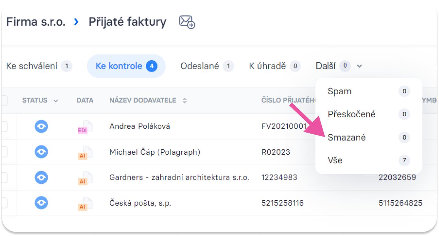The width and height of the screenshot is (439, 236).
Task: Open EDI data file icon for Andrea Poláková
Action: (85, 127)
